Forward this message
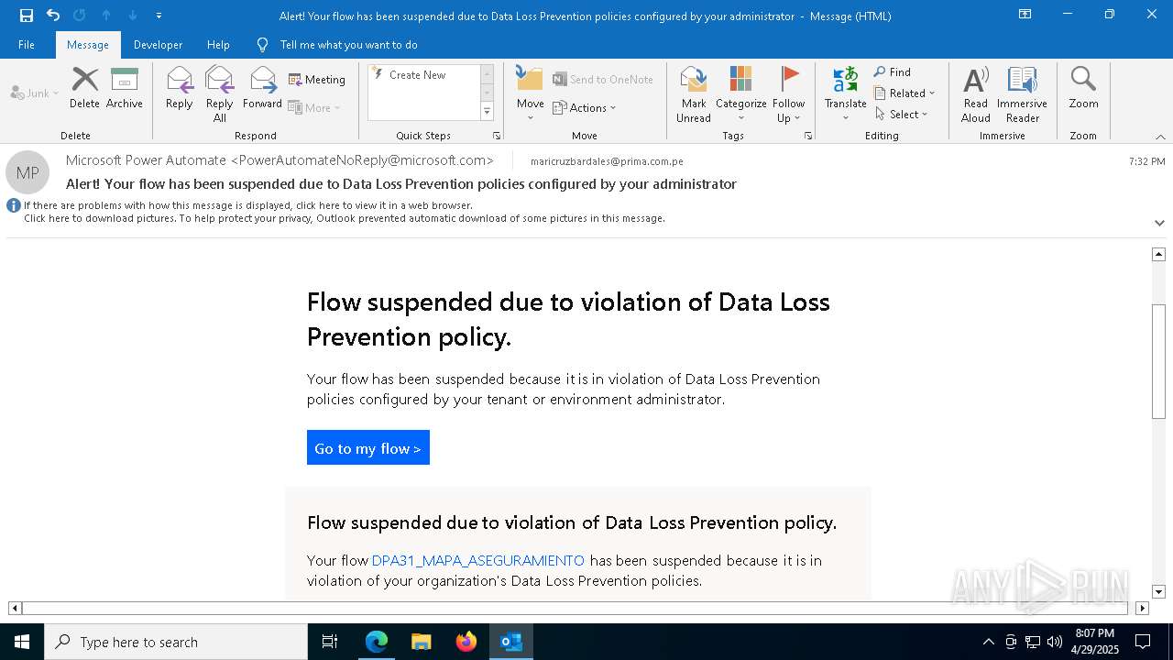This screenshot has width=1173, height=660. point(262,88)
